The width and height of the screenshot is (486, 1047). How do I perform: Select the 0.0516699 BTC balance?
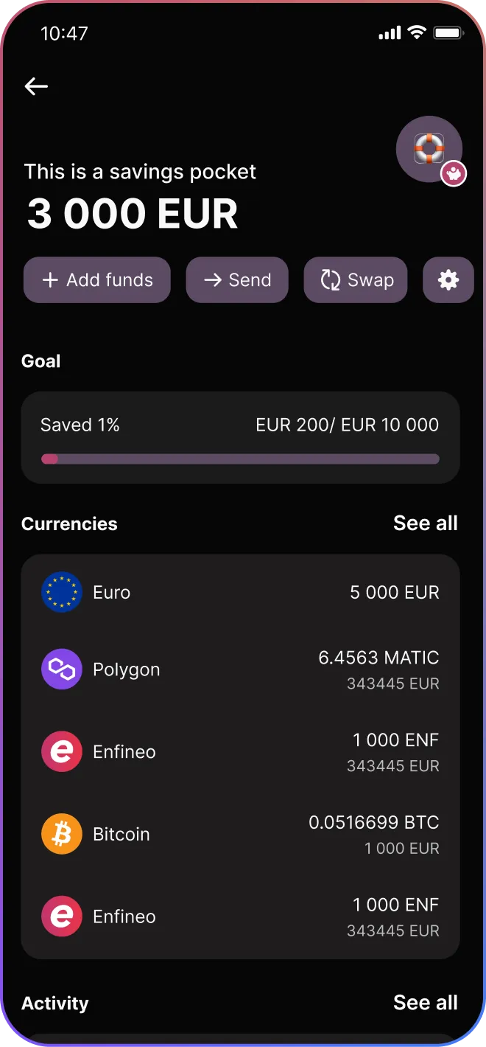coord(373,822)
